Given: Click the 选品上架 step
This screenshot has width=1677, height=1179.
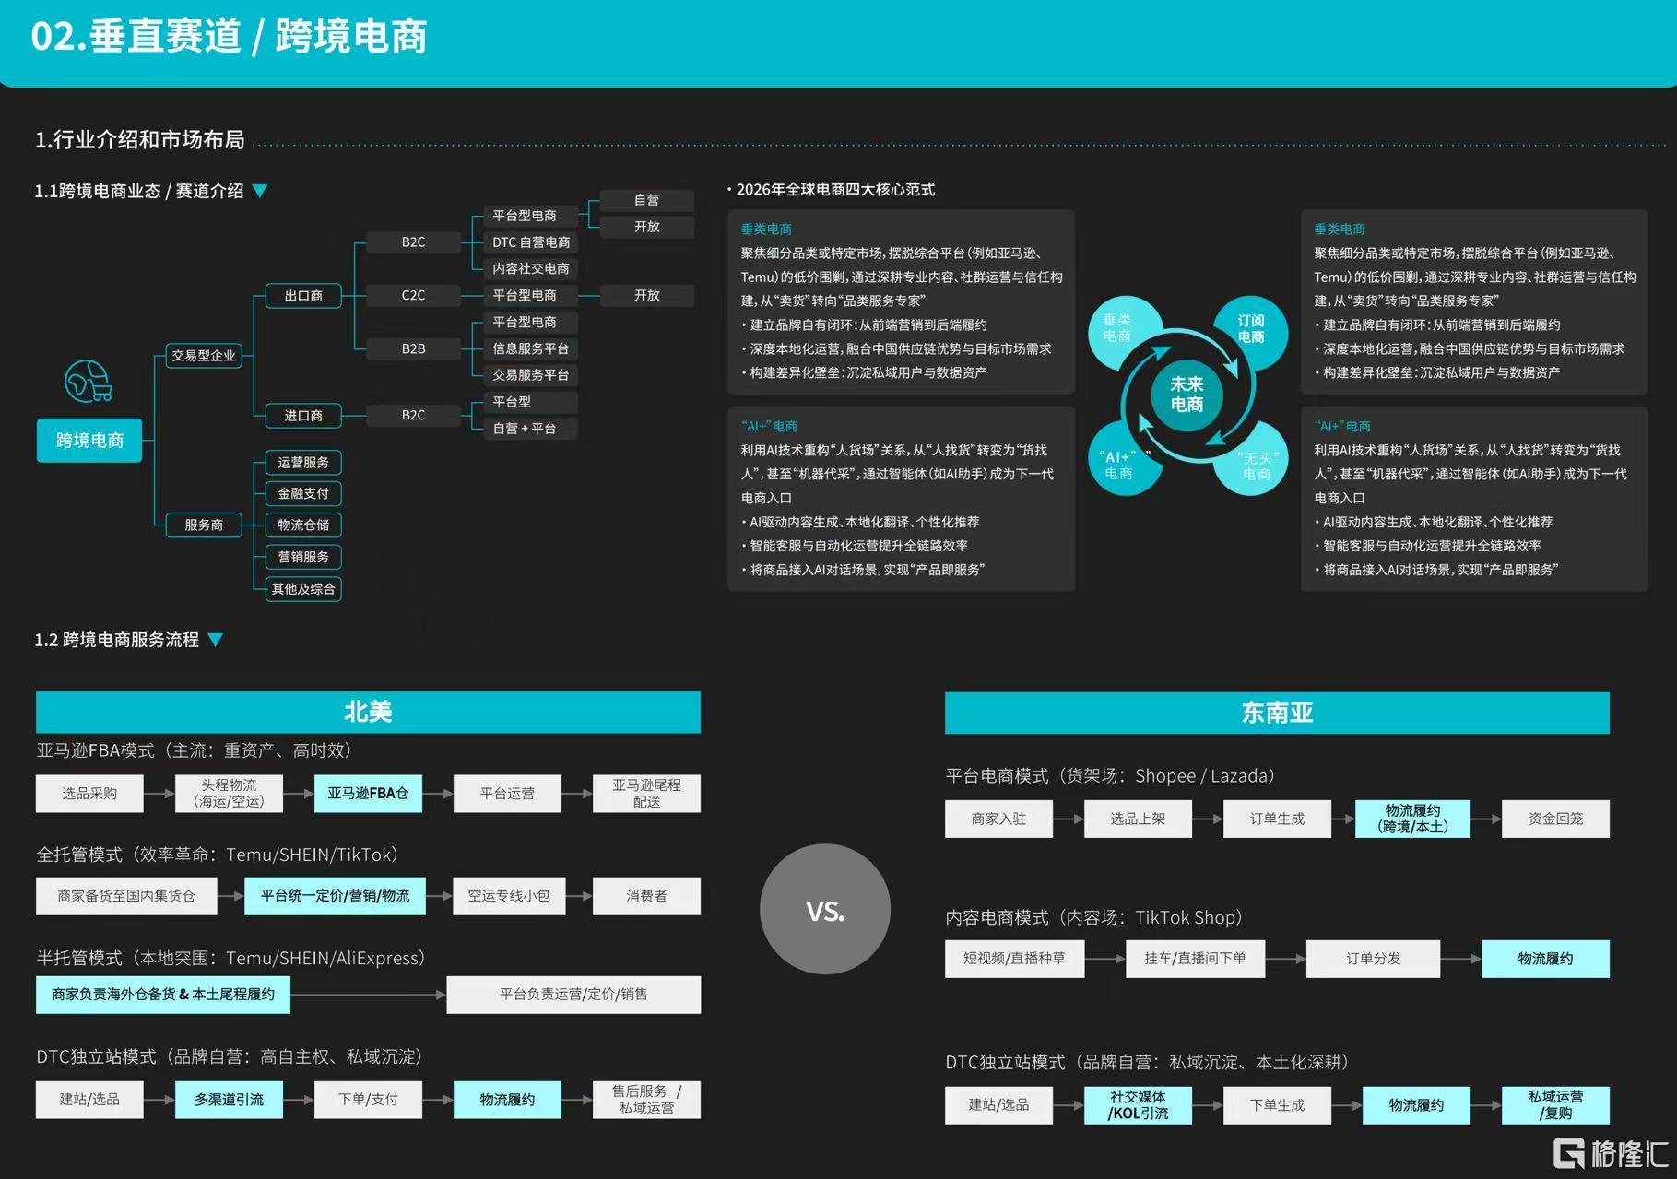Looking at the screenshot, I should pyautogui.click(x=1138, y=819).
